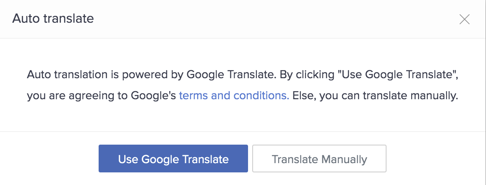Click the X icon in dialog header

464,19
